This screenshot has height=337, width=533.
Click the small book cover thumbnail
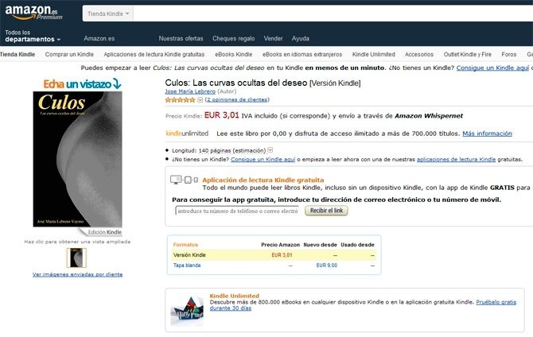click(x=76, y=258)
